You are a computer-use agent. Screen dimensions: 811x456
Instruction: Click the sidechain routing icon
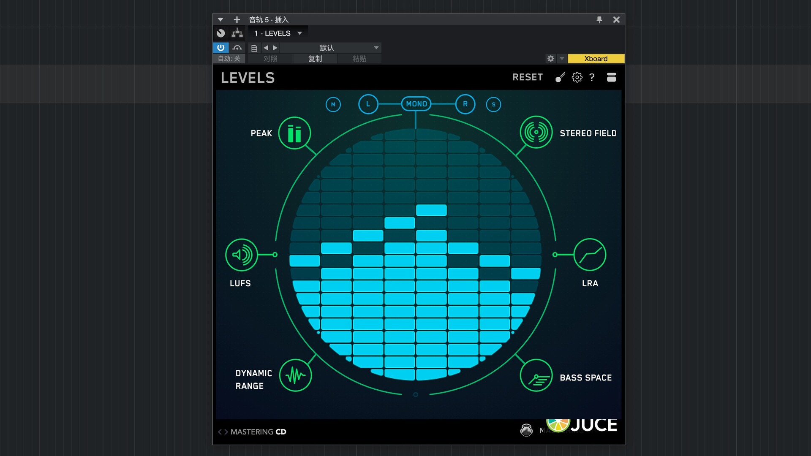[237, 33]
